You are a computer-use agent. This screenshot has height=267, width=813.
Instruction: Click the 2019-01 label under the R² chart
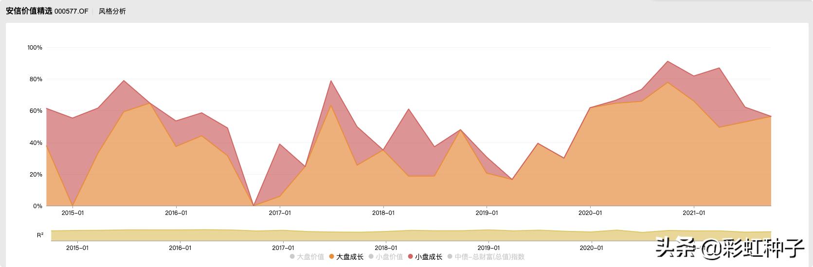click(x=489, y=248)
